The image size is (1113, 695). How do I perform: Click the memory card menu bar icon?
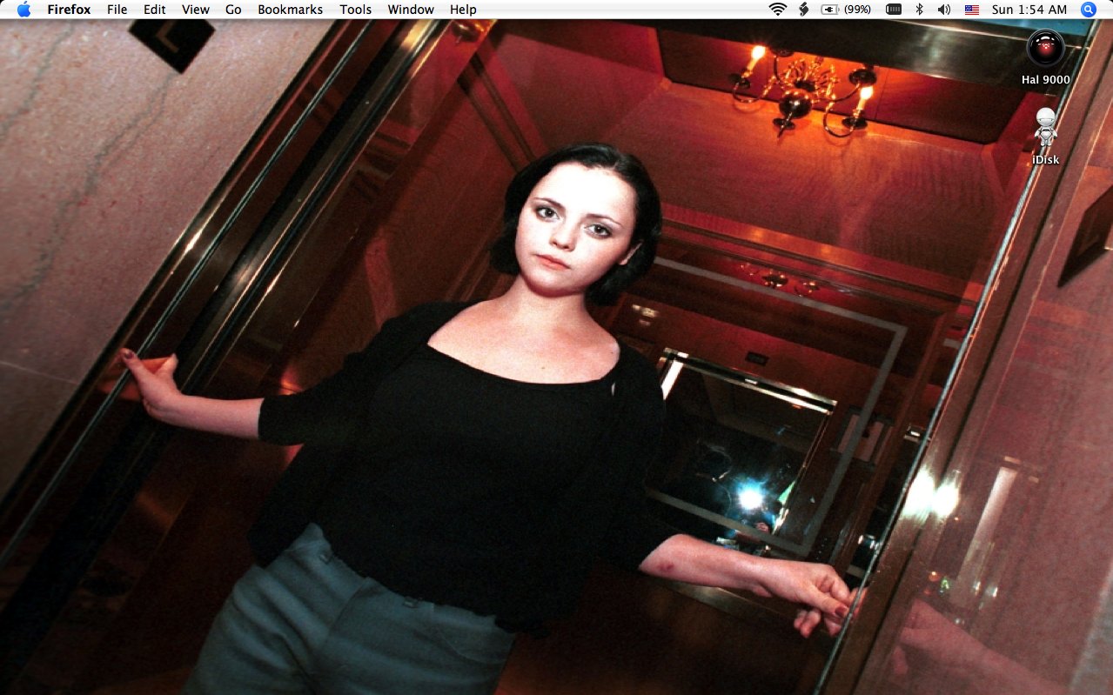click(x=894, y=10)
